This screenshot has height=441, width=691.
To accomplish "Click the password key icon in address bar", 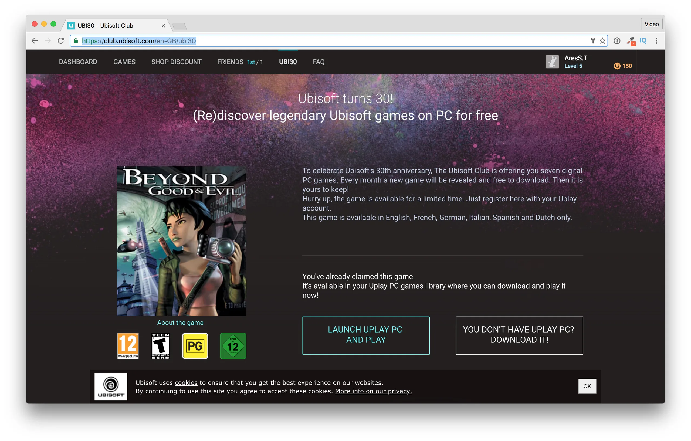I will pyautogui.click(x=593, y=41).
